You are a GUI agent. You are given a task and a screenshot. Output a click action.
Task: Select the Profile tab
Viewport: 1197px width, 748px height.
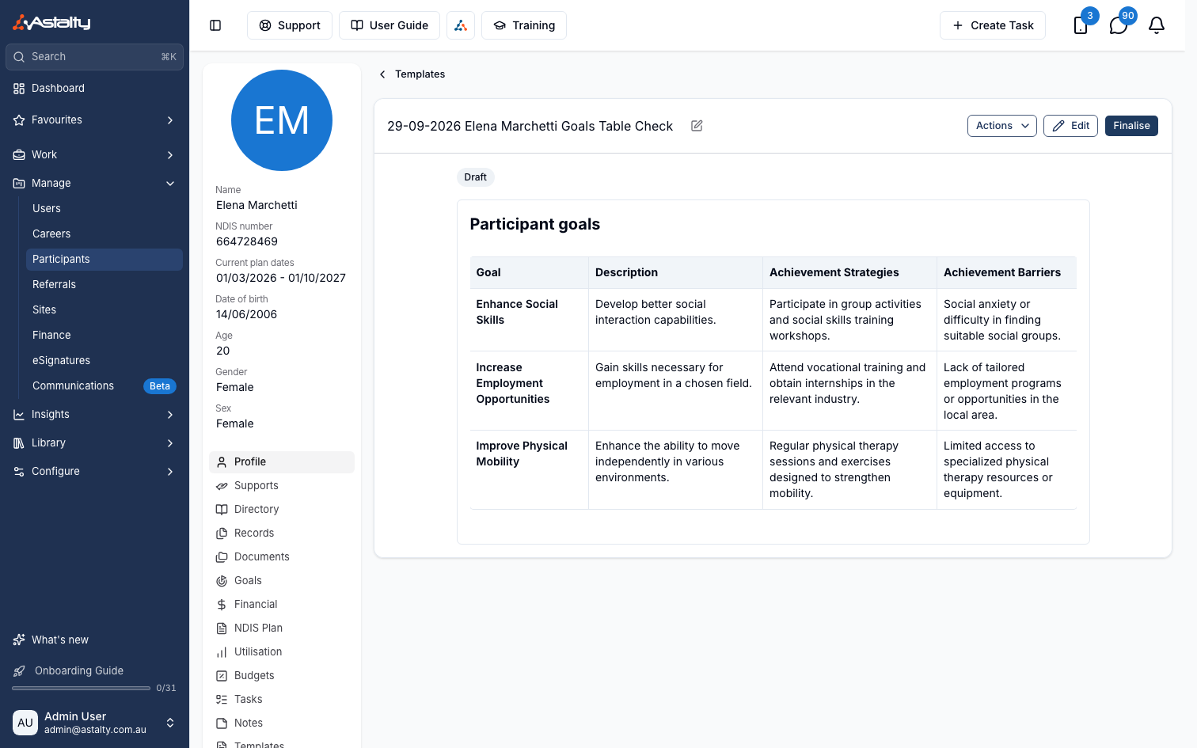pos(282,462)
